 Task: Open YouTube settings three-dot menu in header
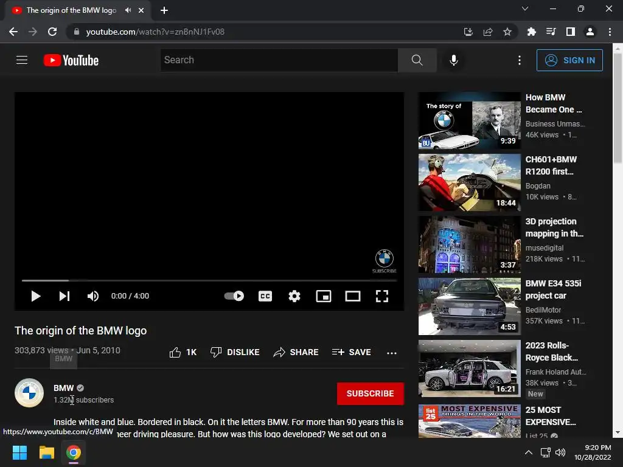point(520,60)
